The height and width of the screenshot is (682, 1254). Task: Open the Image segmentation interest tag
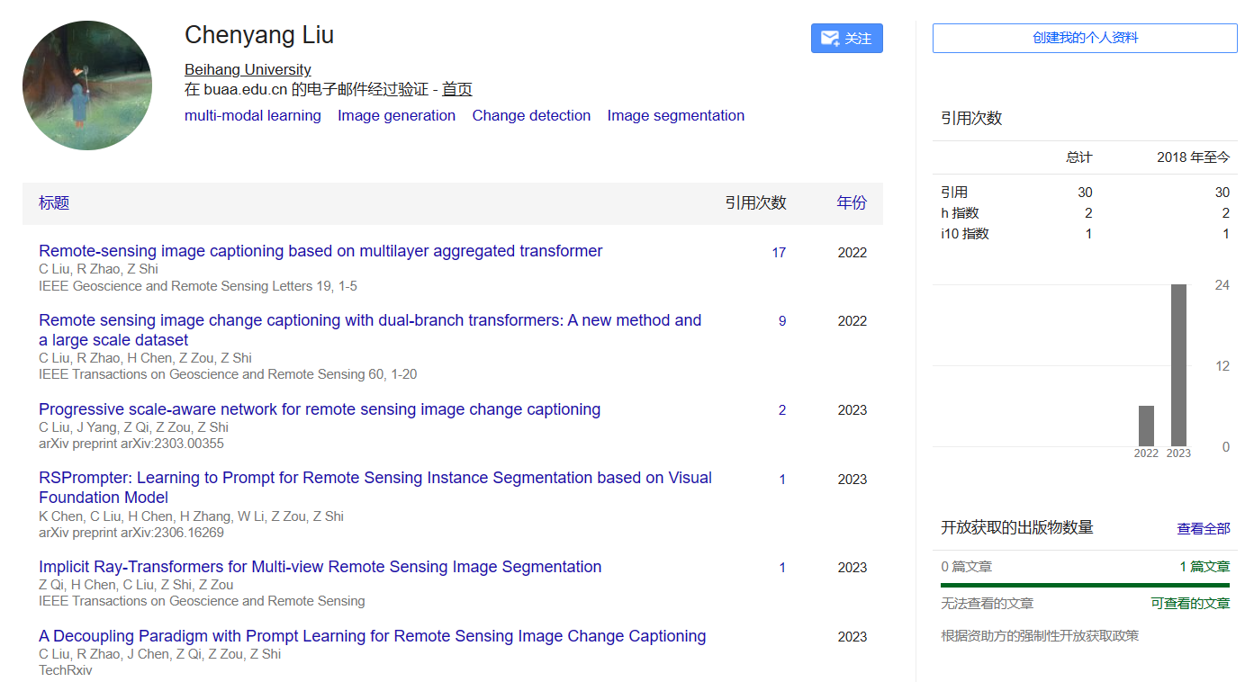point(675,115)
